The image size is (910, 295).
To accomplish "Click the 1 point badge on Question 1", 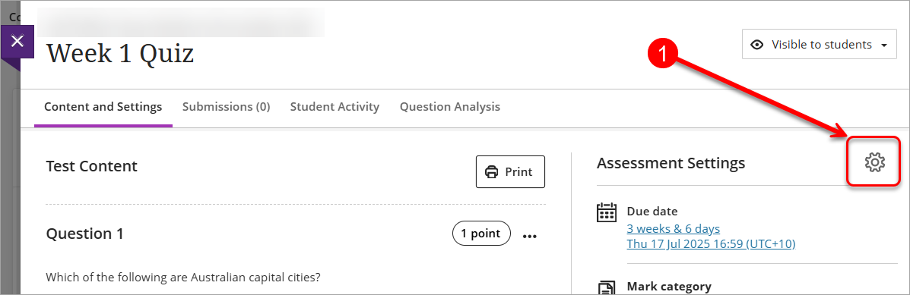I will (481, 234).
